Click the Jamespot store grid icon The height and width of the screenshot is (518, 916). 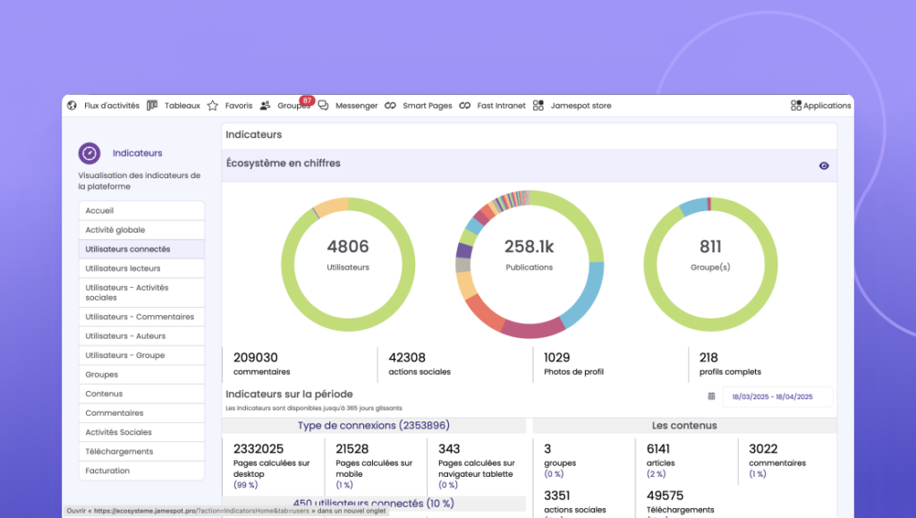click(x=538, y=106)
